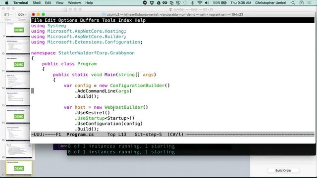Click the Bluetooth status icon
The height and width of the screenshot is (178, 317).
pyautogui.click(x=193, y=3)
